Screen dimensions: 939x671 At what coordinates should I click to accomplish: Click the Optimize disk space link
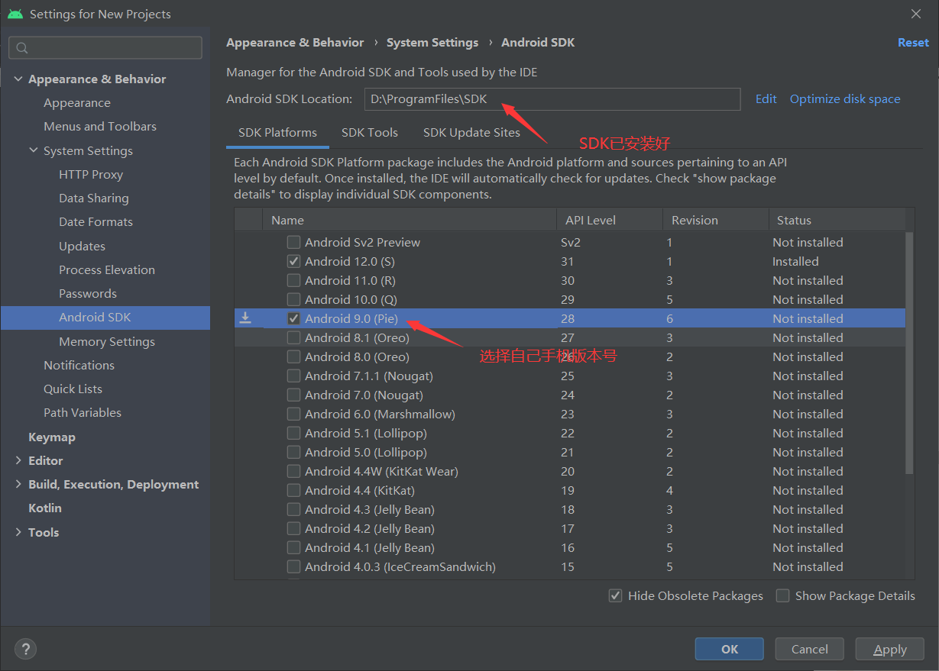[844, 98]
